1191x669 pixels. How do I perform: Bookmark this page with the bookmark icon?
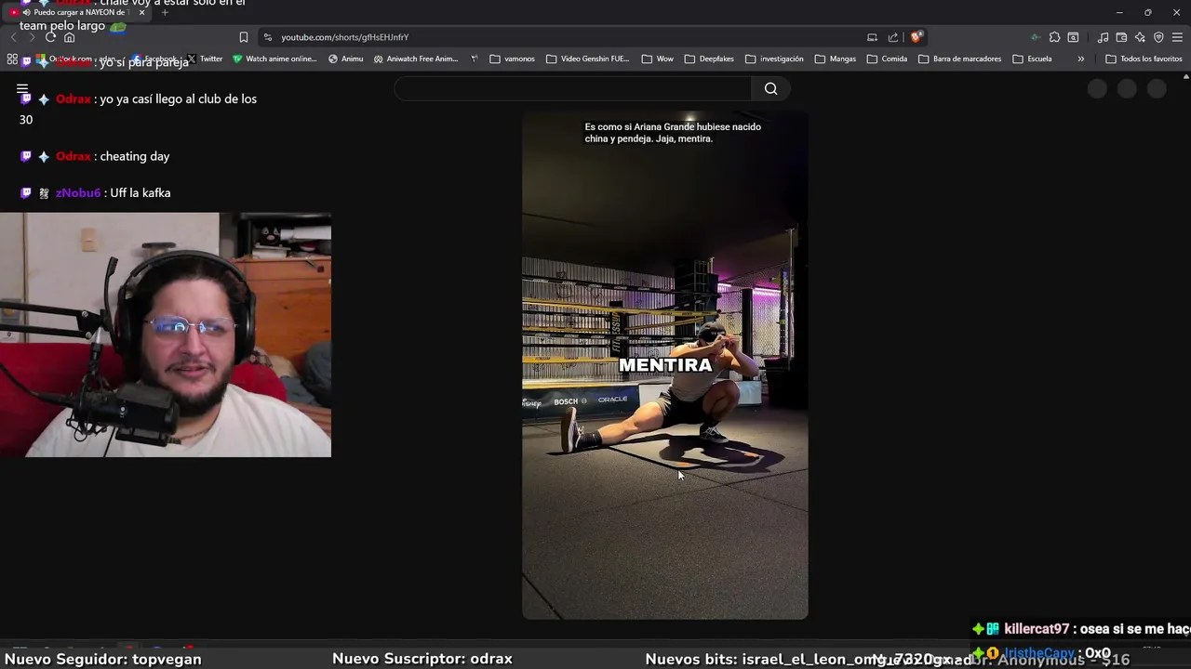tap(244, 37)
